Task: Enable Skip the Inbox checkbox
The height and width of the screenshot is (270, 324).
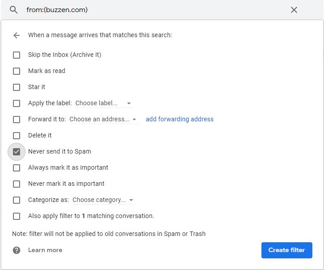Action: [x=17, y=55]
